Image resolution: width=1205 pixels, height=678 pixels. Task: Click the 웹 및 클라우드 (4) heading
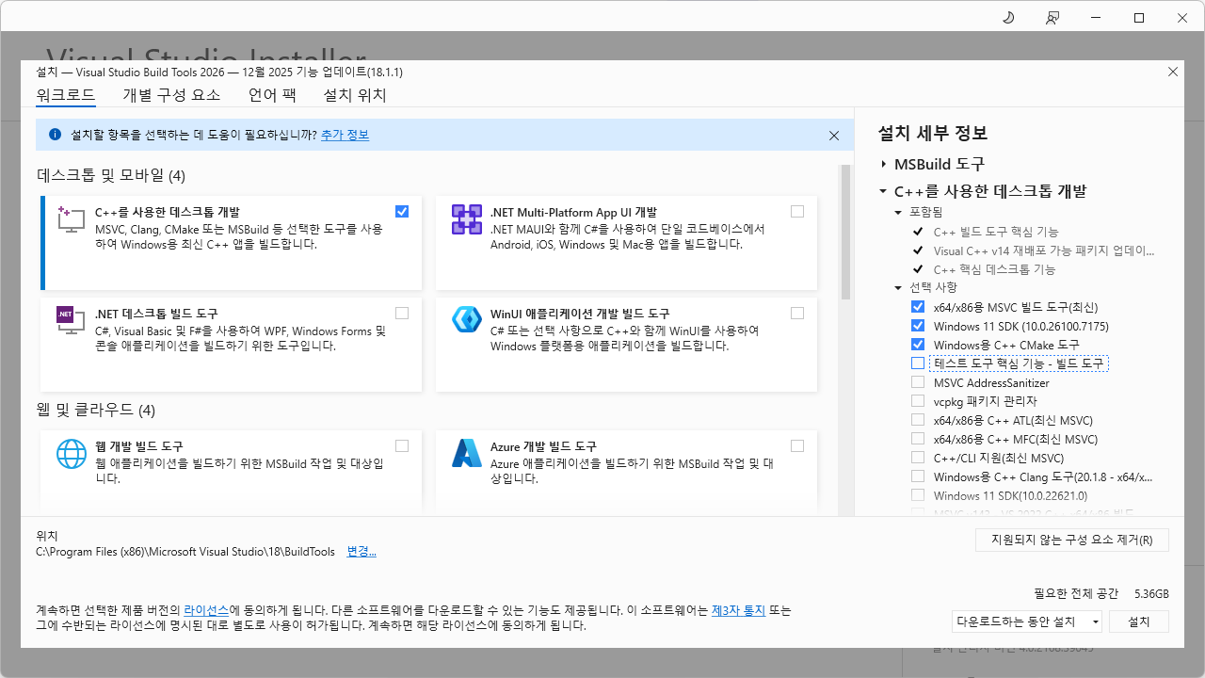pyautogui.click(x=96, y=410)
